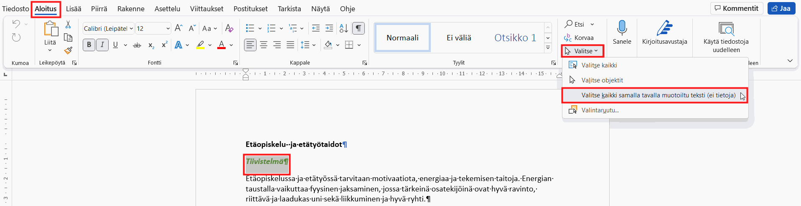This screenshot has height=206, width=801.
Task: Open the font size dropdown
Action: coord(168,28)
